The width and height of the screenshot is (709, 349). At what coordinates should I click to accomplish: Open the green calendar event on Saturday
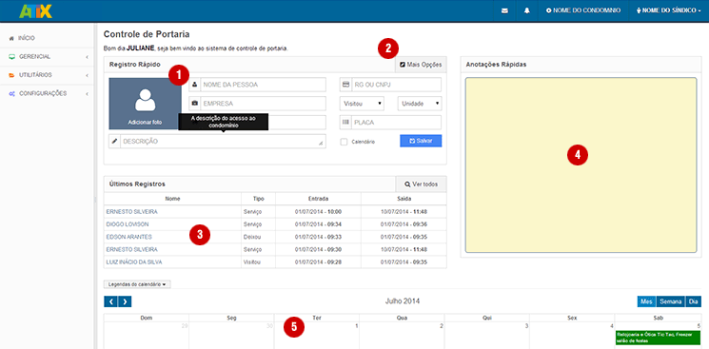point(658,338)
